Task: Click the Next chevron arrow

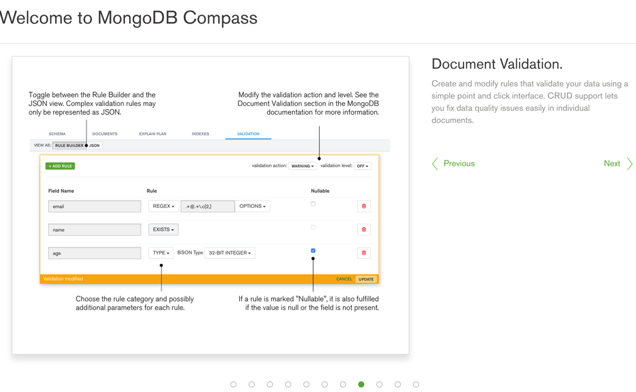Action: click(630, 163)
